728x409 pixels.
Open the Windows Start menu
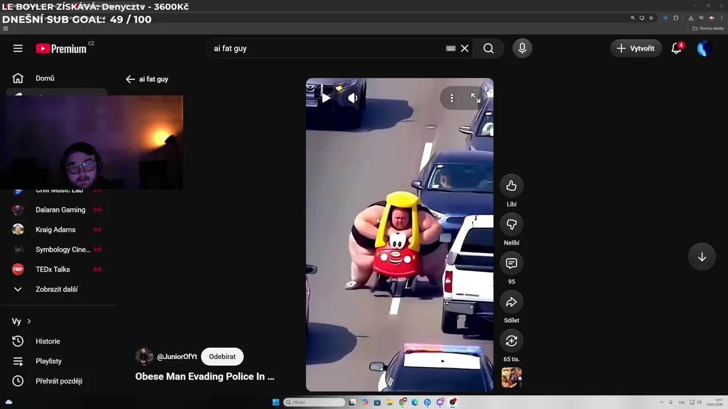pyautogui.click(x=276, y=402)
